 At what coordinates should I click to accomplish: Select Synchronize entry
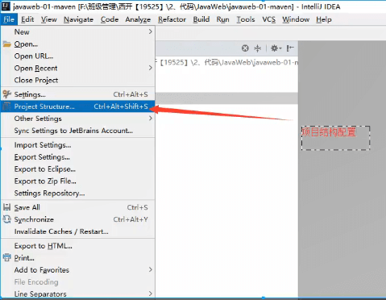pyautogui.click(x=78, y=219)
